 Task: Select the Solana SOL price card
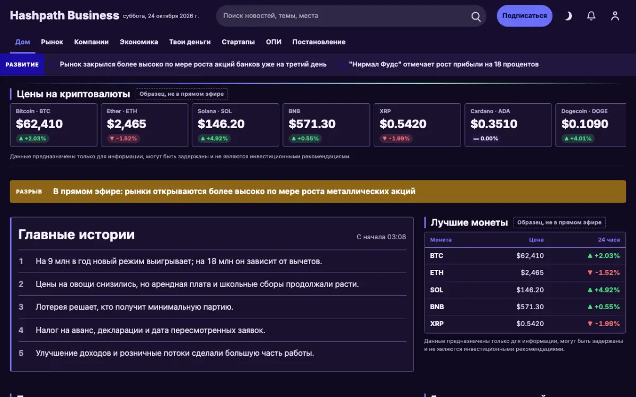pyautogui.click(x=235, y=125)
